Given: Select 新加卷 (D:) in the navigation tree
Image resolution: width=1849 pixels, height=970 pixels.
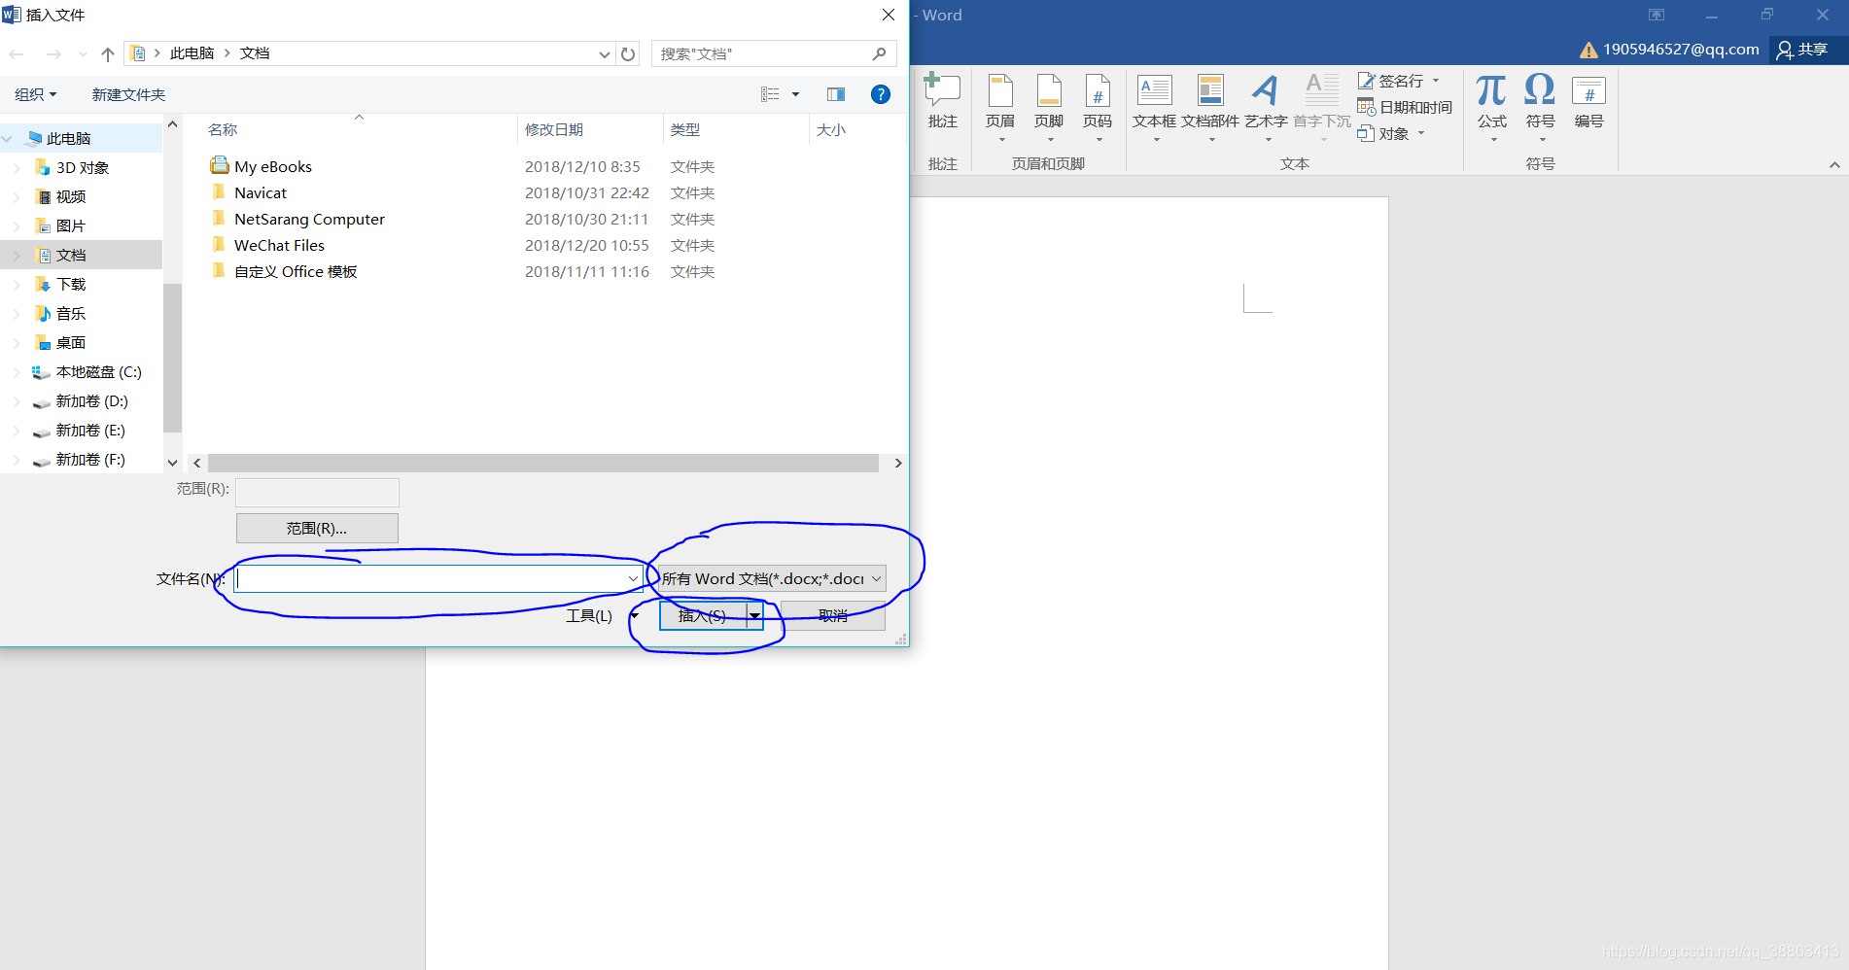Looking at the screenshot, I should [x=91, y=401].
